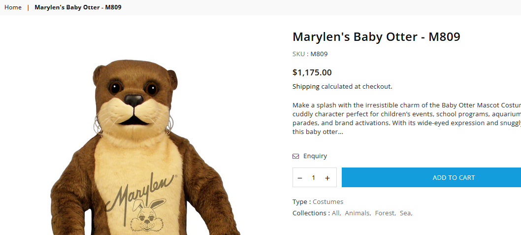Click the SKU M809 label

tap(310, 54)
